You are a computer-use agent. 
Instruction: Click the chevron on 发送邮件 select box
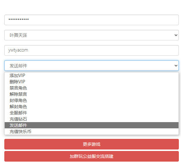176,66
